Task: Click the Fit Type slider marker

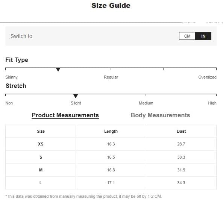Action: [x=58, y=70]
